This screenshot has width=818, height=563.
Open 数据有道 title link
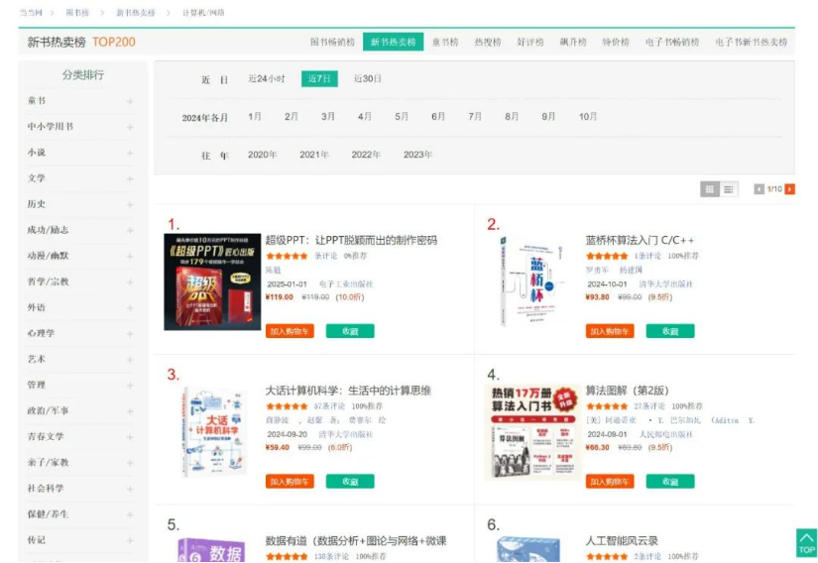point(356,540)
